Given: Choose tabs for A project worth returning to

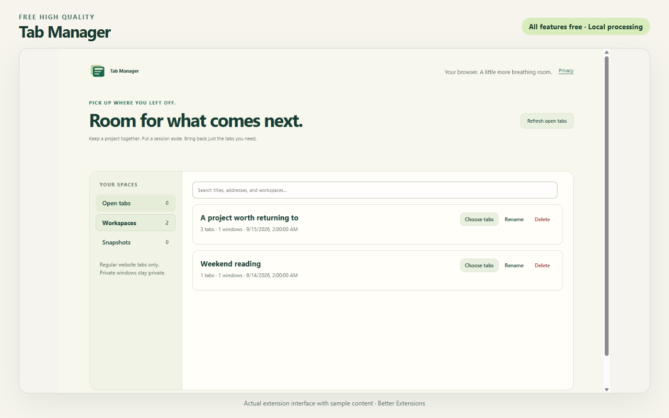Looking at the screenshot, I should 479,219.
